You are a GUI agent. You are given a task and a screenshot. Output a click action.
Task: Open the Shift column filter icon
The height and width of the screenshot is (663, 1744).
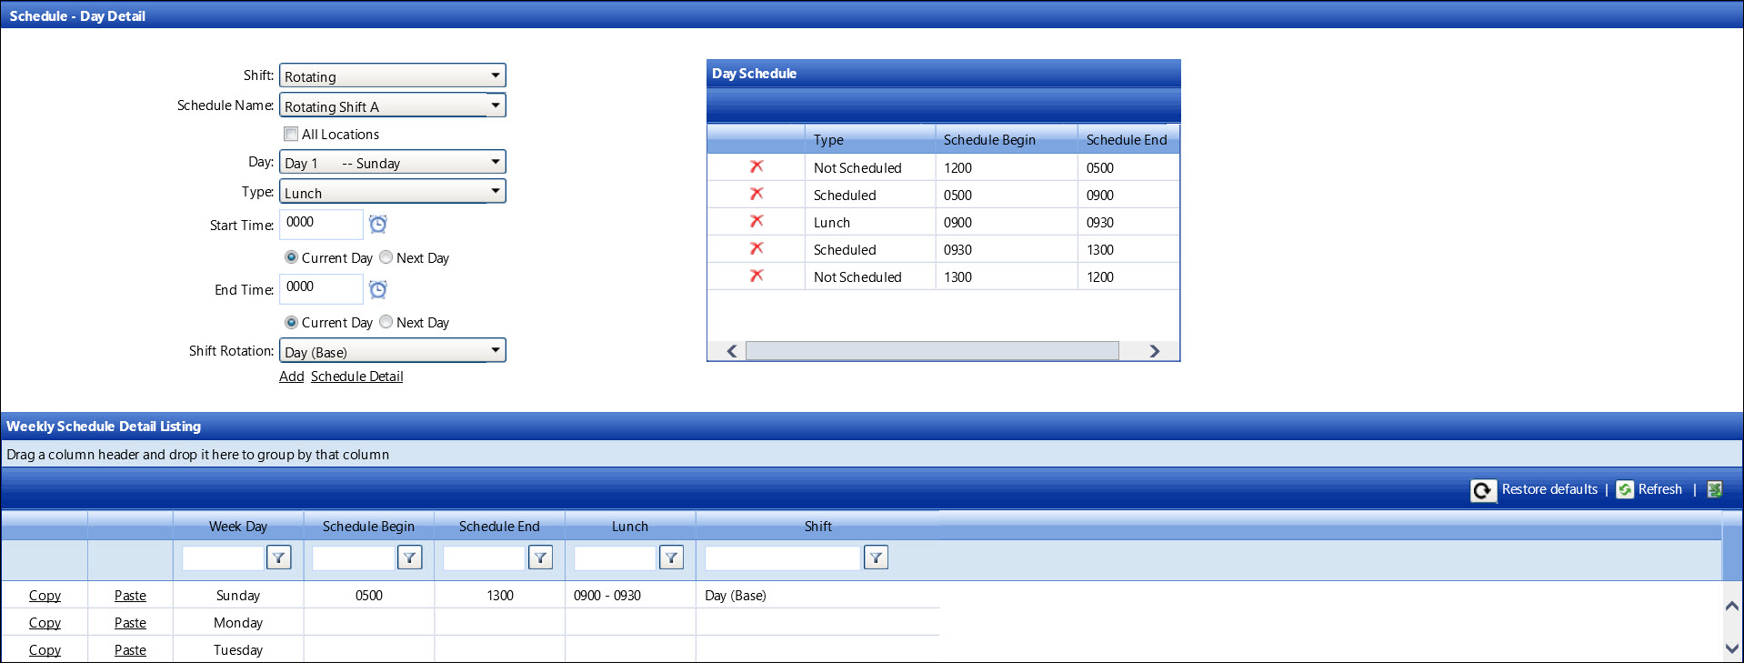point(876,558)
